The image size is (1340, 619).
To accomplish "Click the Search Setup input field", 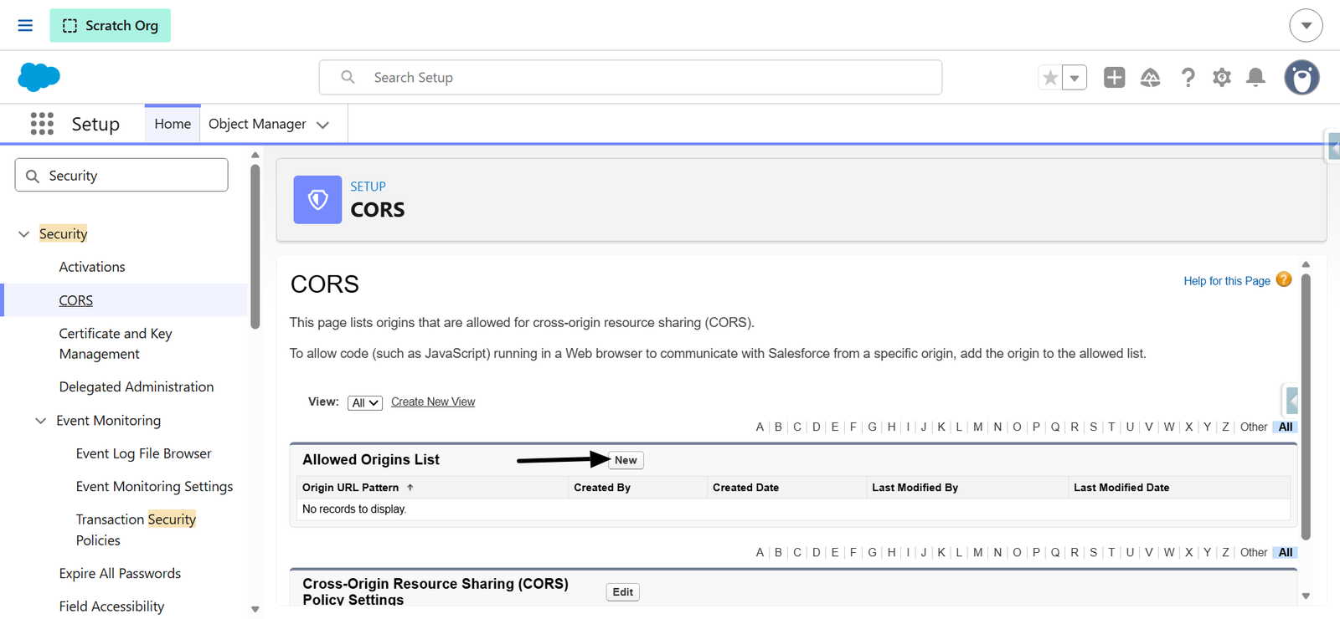I will click(x=630, y=77).
